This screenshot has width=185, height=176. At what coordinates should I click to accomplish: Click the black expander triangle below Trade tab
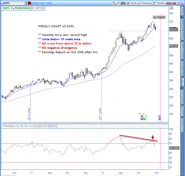point(181,17)
